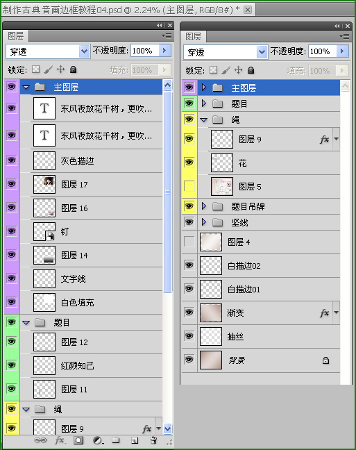Click left panel scrollbar up arrow

pyautogui.click(x=167, y=85)
